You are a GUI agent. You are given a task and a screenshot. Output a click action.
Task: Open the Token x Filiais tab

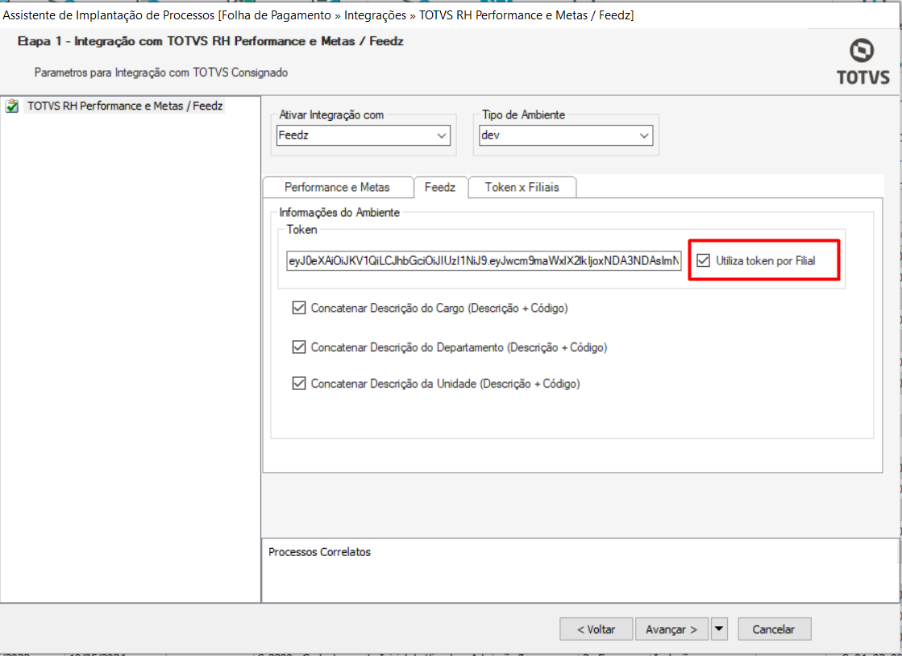522,188
